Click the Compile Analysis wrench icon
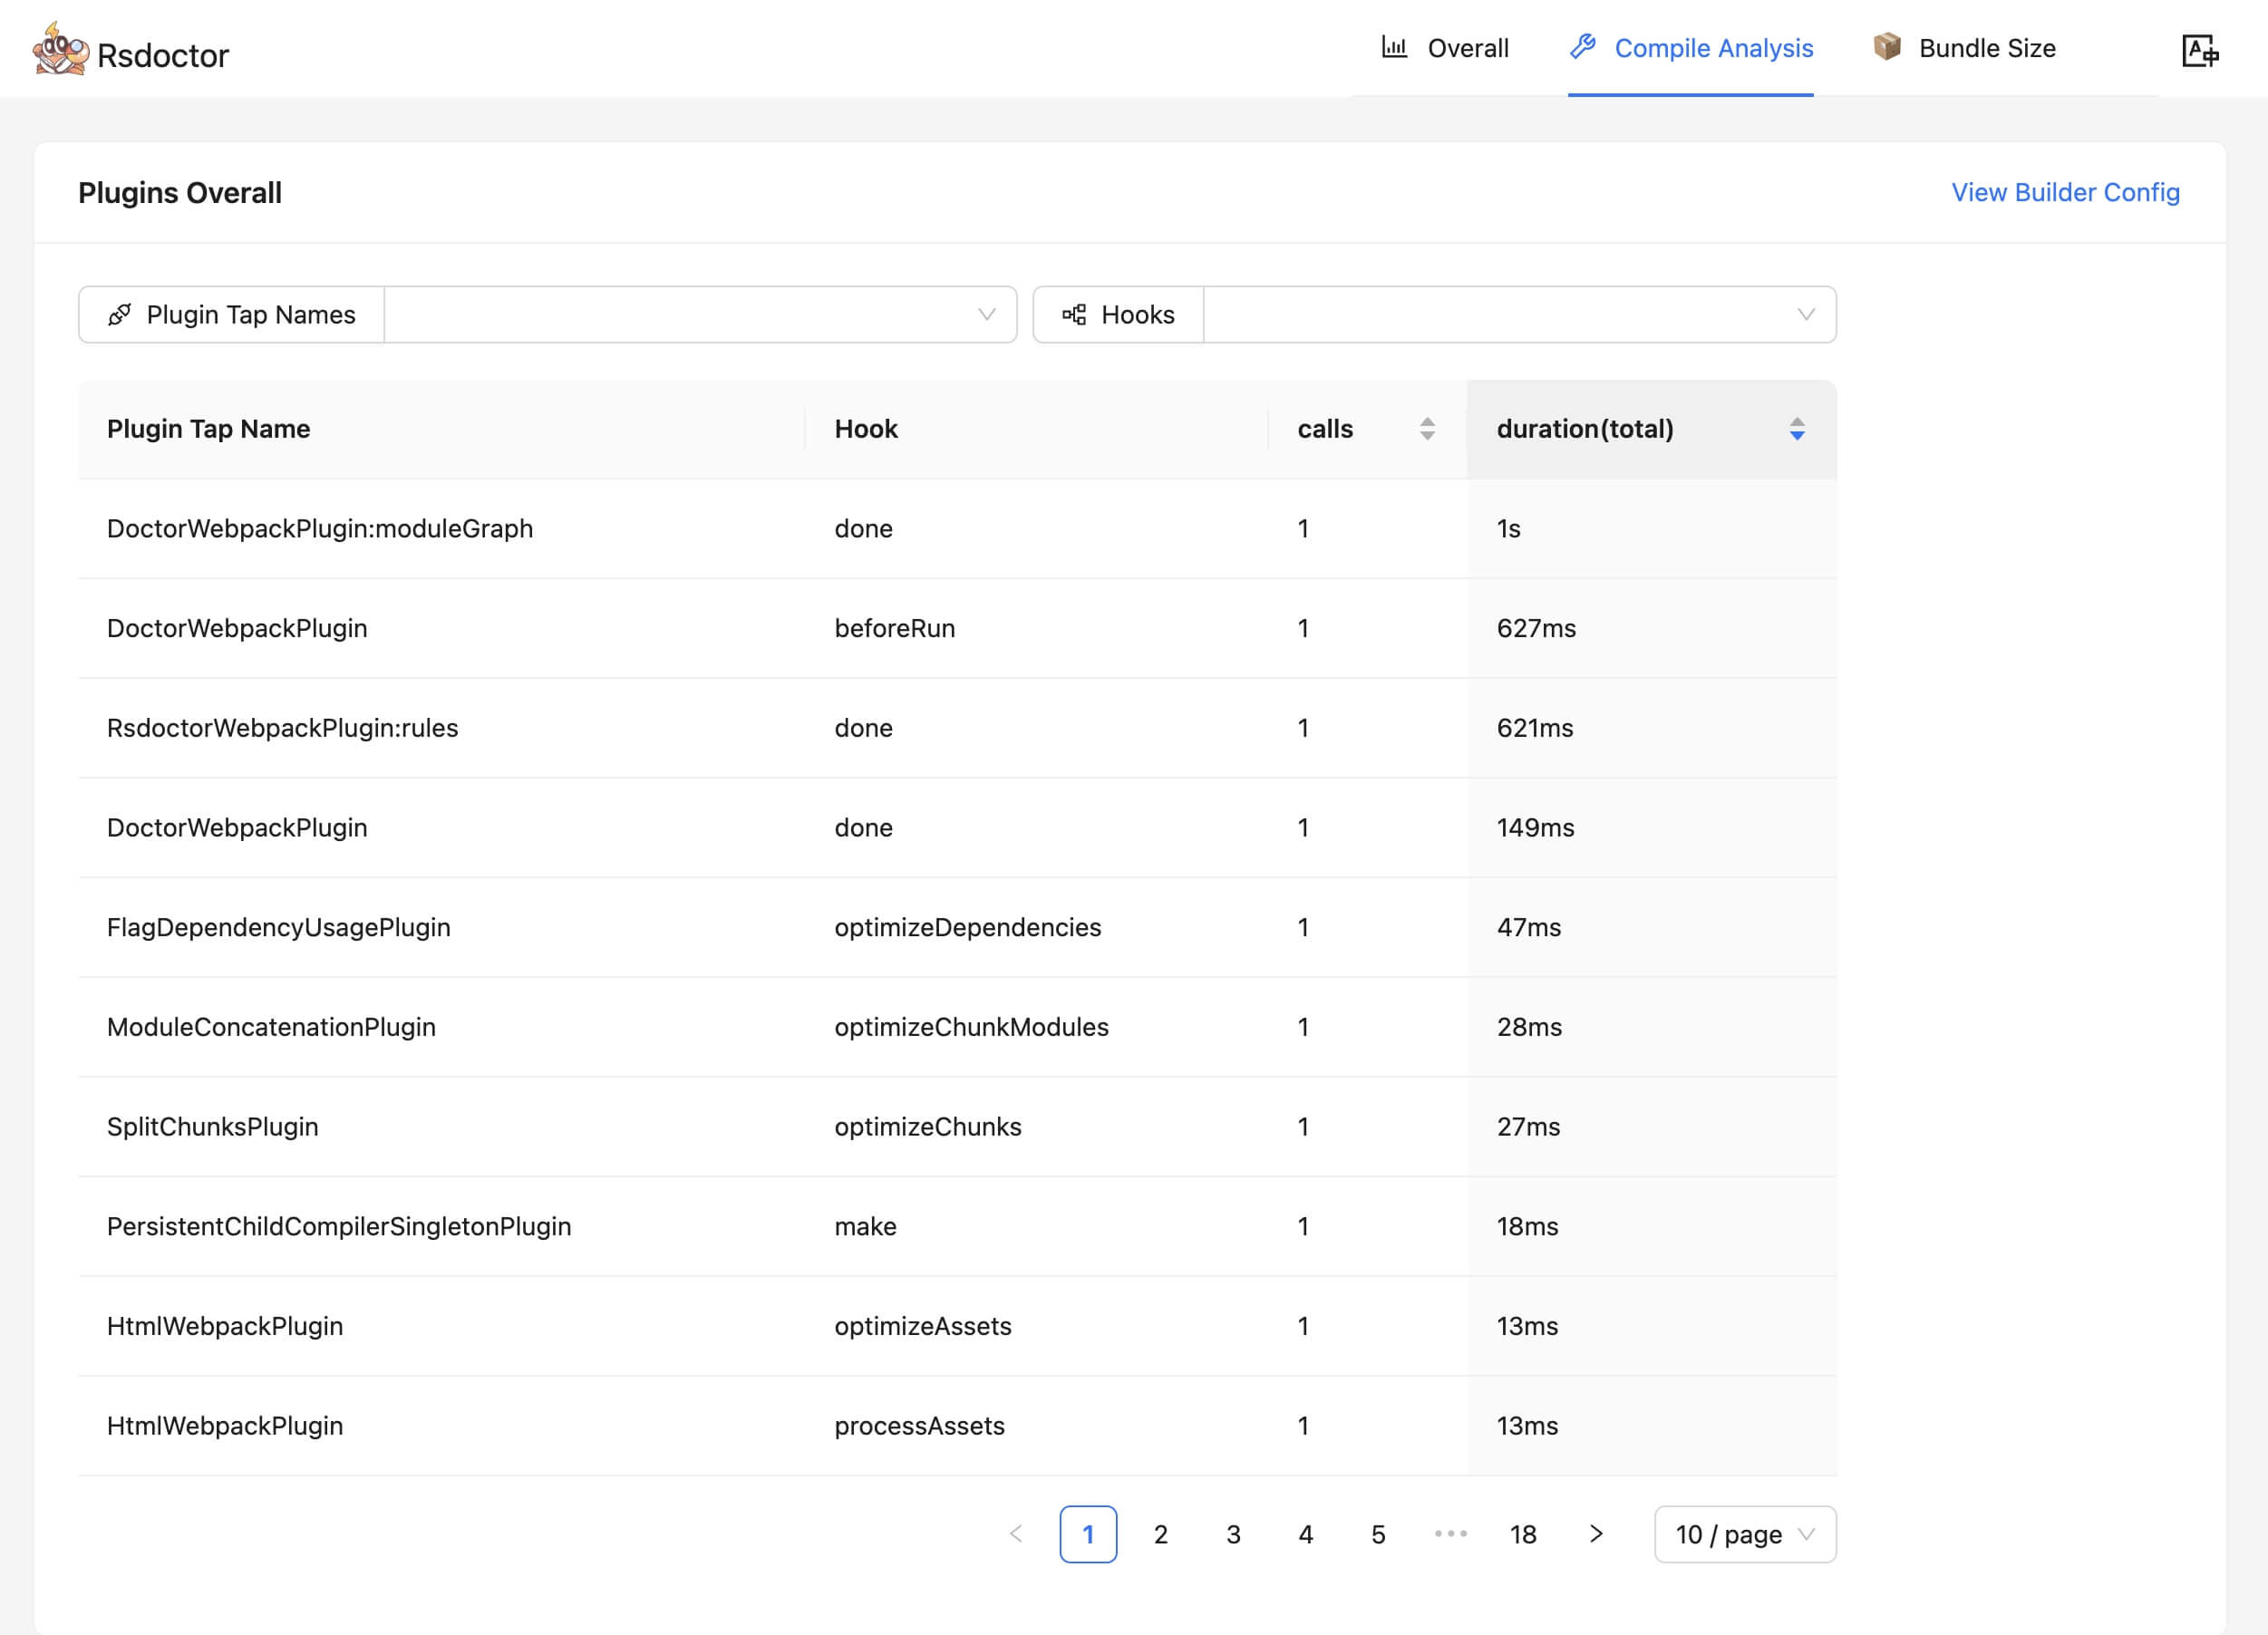Screen dimensions: 2268x1635 [x=1582, y=47]
